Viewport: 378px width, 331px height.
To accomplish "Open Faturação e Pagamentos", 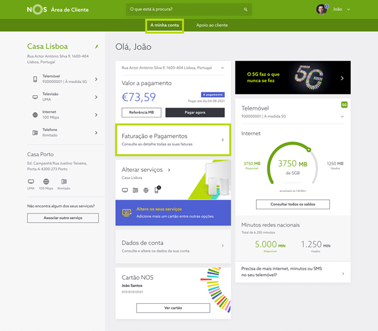I will (x=173, y=140).
